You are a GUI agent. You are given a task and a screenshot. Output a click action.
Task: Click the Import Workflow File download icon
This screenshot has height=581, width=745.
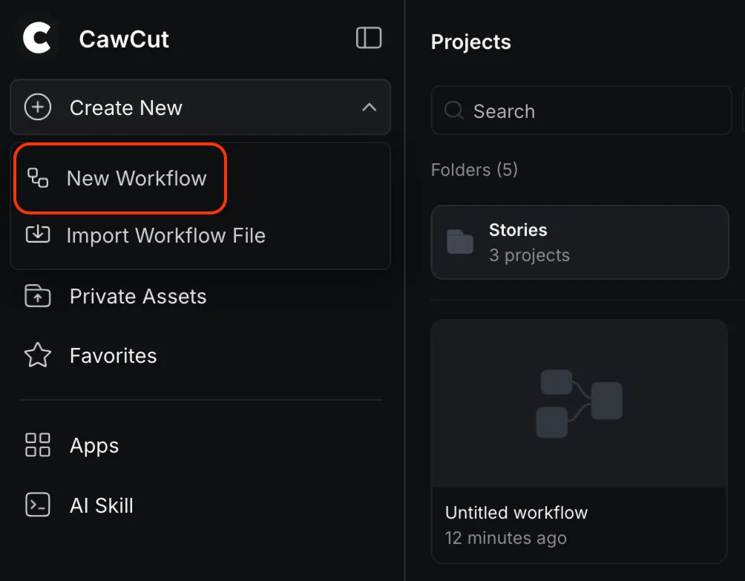coord(38,234)
